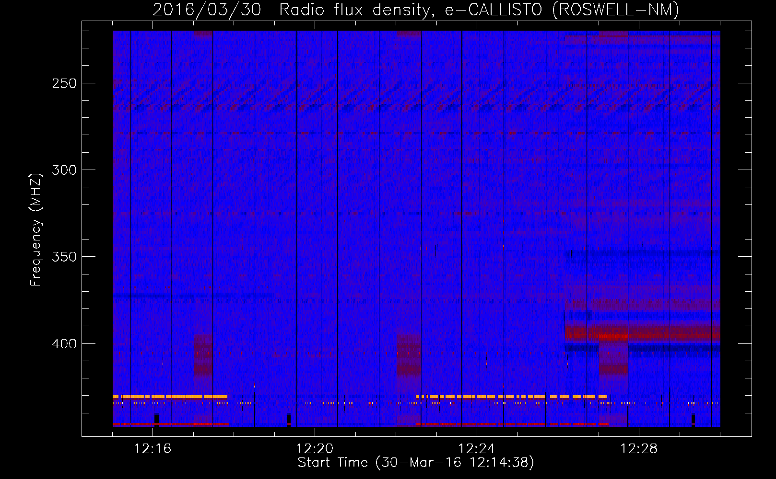Click the 'Start Time (30-Mar-16 12:14:38)' axis label
The height and width of the screenshot is (479, 776).
(416, 463)
